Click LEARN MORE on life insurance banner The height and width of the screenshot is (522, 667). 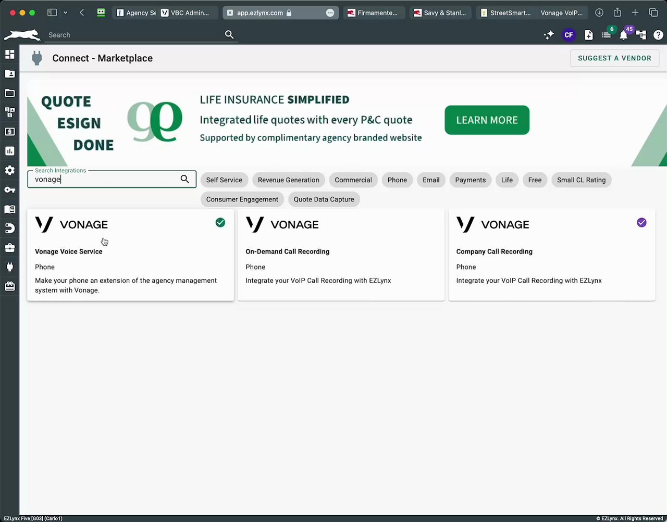(487, 120)
